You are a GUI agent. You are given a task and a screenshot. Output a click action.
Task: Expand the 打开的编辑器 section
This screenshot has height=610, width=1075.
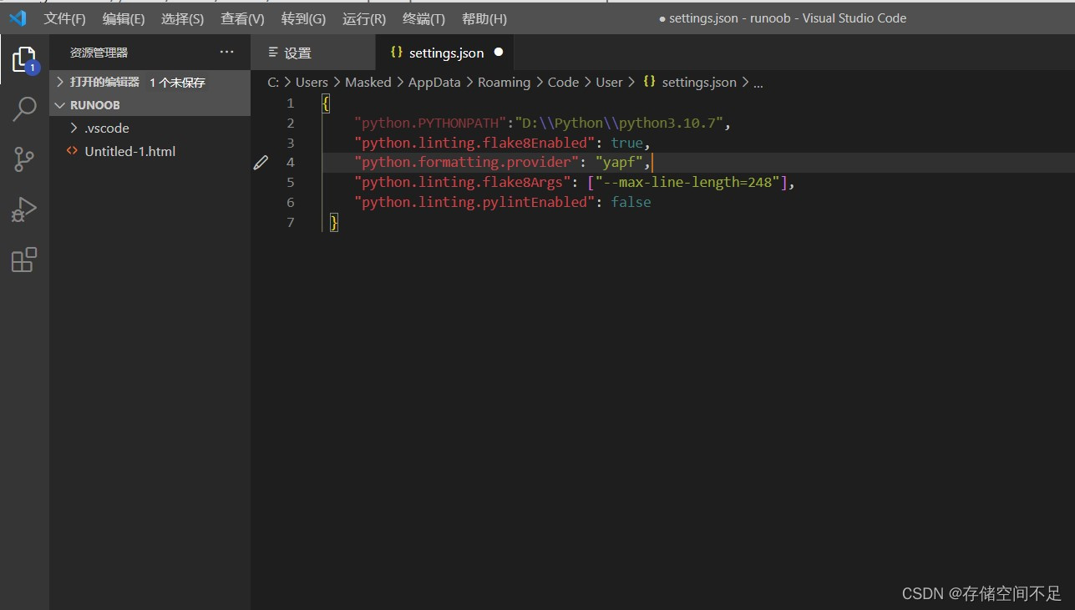click(150, 82)
